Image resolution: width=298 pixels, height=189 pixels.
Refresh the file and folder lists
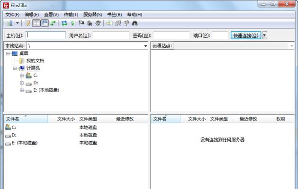(64, 23)
